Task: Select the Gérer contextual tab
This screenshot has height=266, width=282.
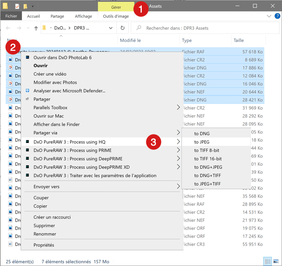Action: [116, 7]
